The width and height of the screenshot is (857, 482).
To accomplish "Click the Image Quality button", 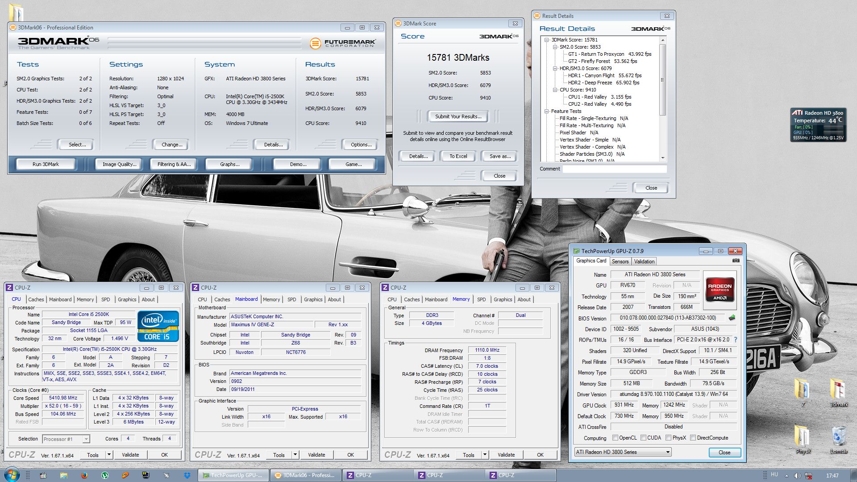I will (119, 164).
